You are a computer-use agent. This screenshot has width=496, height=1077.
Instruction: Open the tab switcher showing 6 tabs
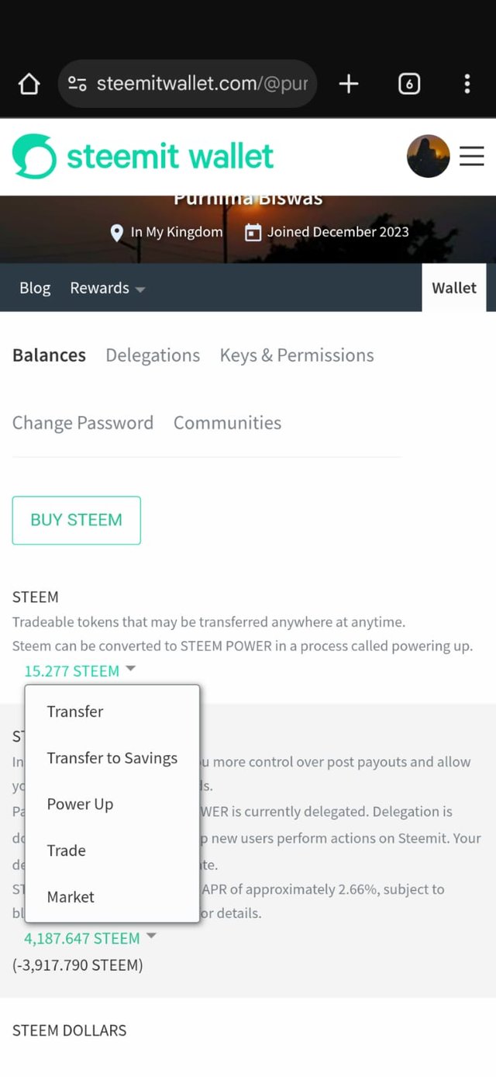[x=409, y=84]
